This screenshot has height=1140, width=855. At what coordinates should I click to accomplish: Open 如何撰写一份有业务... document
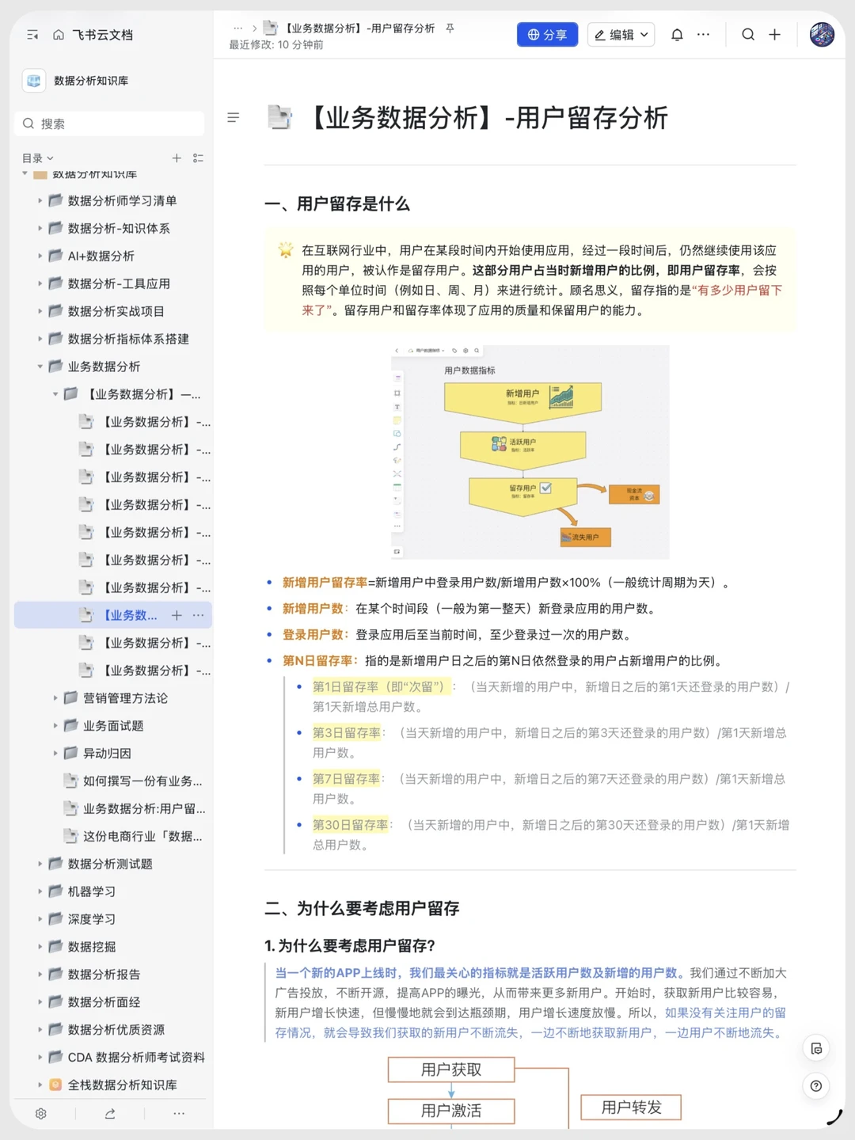tap(133, 781)
